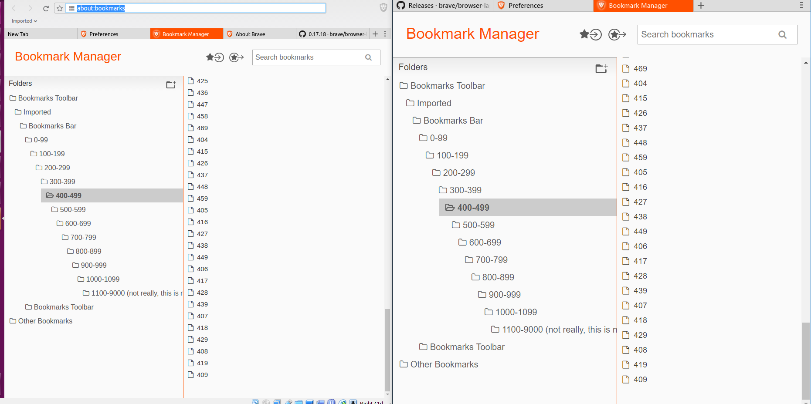Screen dimensions: 811x404
Task: Open bookmark 436 in left window list
Action: tap(198, 93)
